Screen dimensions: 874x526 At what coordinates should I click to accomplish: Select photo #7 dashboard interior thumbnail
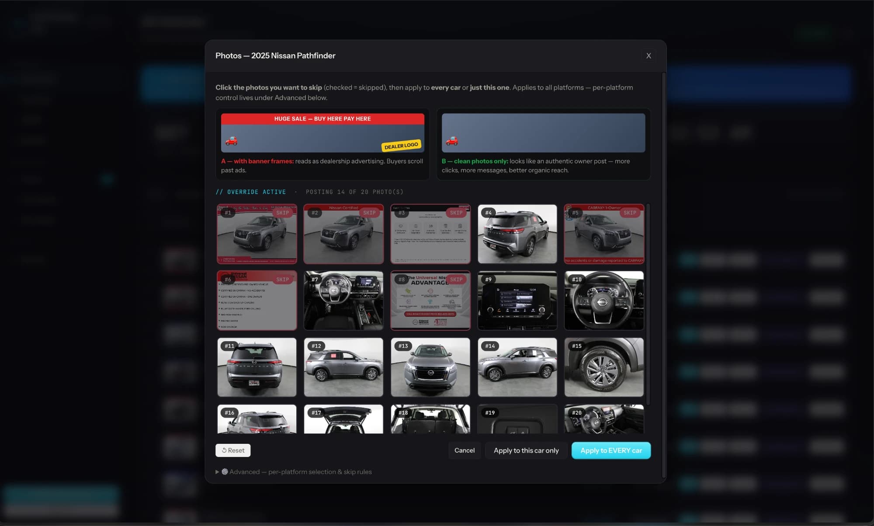coord(343,301)
